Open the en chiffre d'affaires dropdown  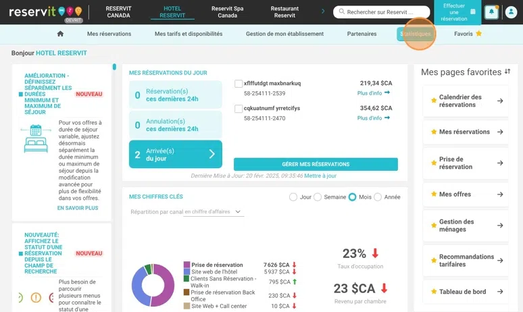(214, 211)
